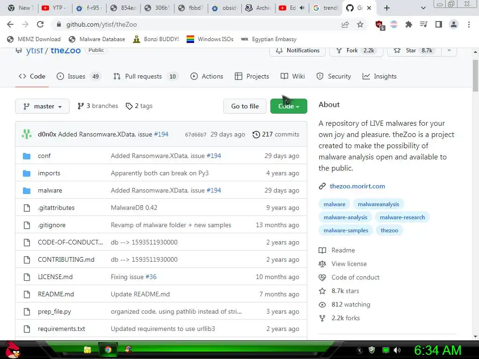Open the LICENSE.md file
The width and height of the screenshot is (479, 359).
[55, 277]
